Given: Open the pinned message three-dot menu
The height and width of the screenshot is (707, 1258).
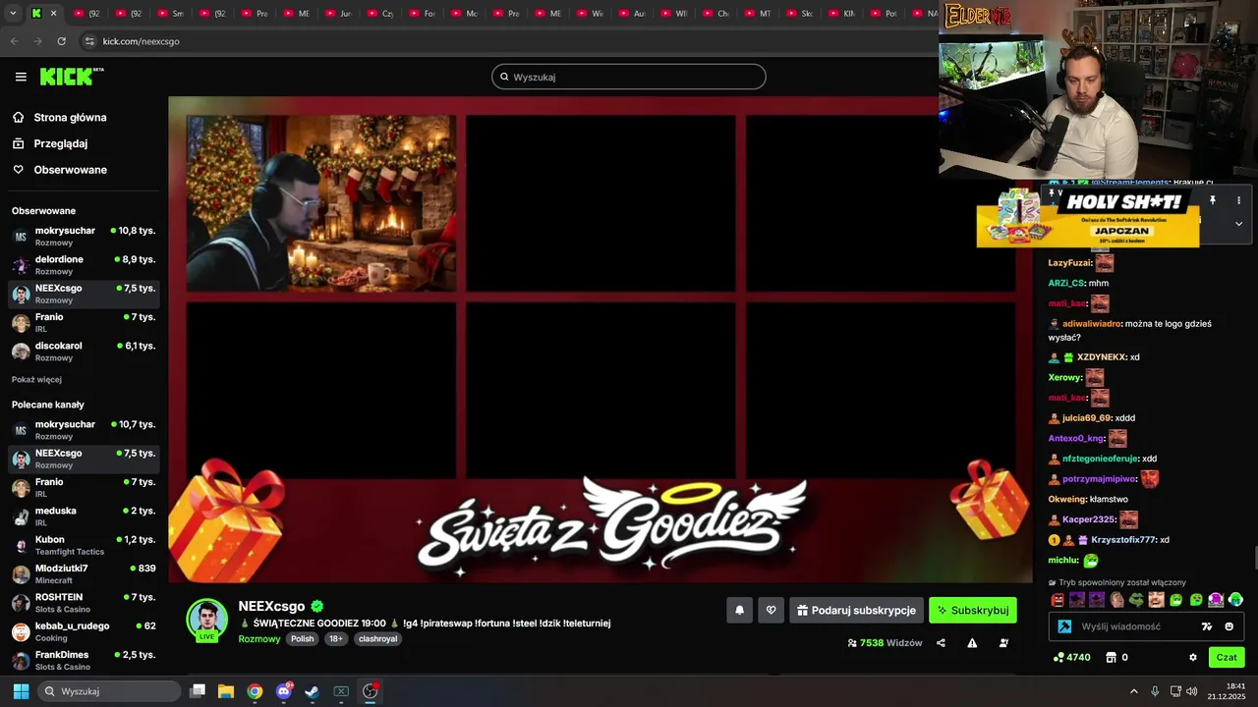Looking at the screenshot, I should click(1238, 200).
